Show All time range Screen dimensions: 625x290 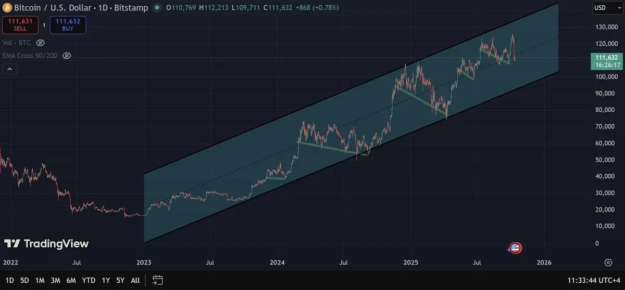[x=135, y=280]
